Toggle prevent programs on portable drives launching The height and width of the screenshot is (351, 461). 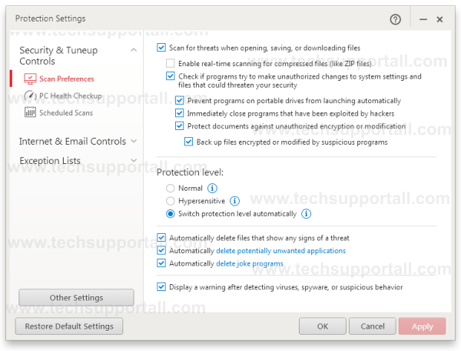click(x=179, y=100)
